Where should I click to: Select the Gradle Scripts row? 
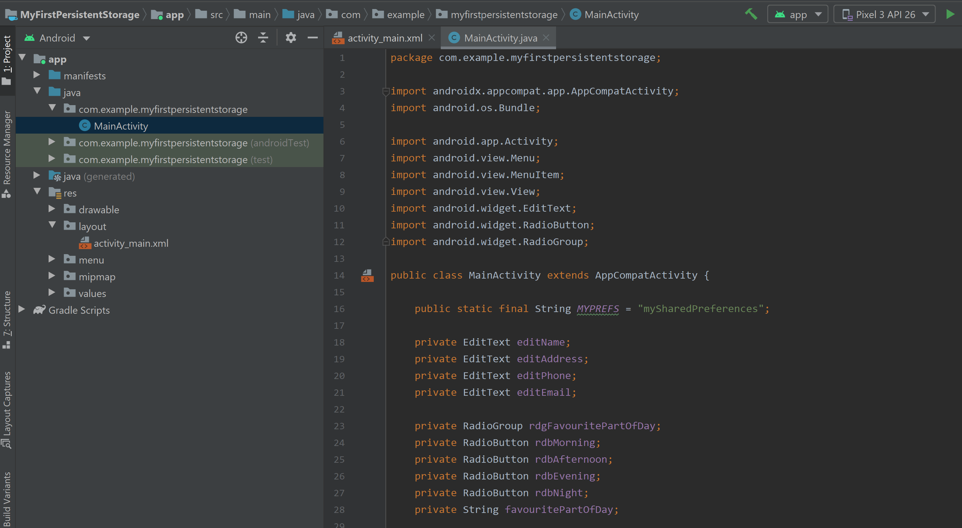click(x=170, y=310)
